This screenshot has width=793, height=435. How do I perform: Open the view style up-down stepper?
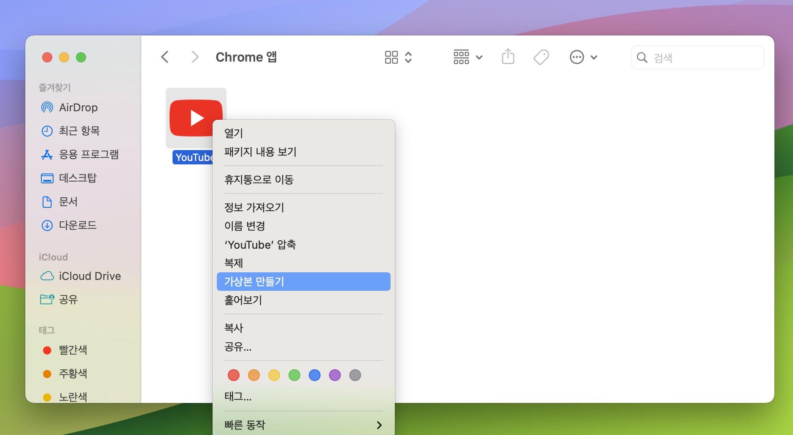pyautogui.click(x=408, y=57)
